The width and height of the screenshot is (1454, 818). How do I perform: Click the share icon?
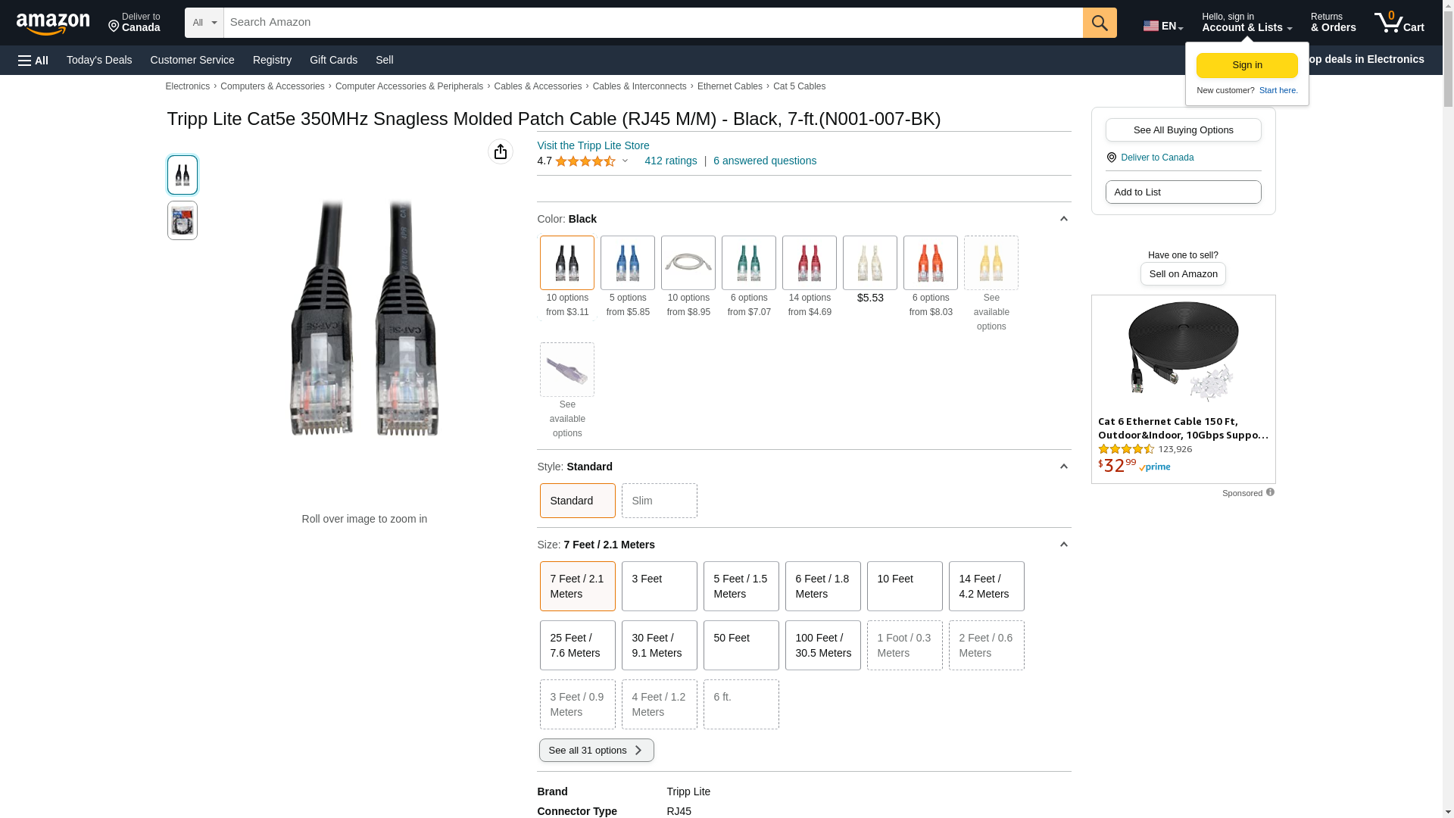pos(501,151)
